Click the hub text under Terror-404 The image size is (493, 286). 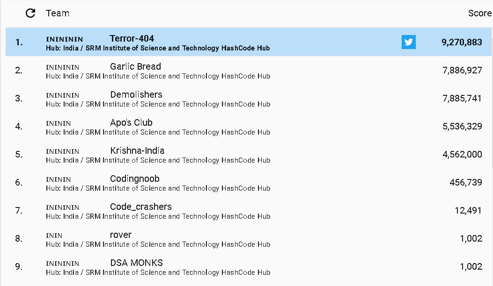(158, 48)
